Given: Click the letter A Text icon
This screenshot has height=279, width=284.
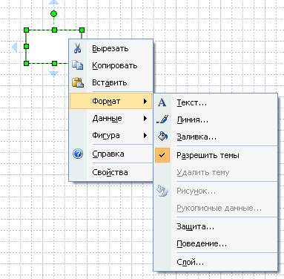Looking at the screenshot, I should point(162,102).
